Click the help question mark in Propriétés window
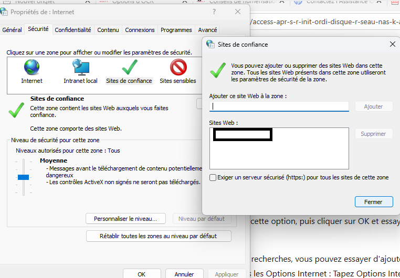The image size is (400, 278). 214,12
